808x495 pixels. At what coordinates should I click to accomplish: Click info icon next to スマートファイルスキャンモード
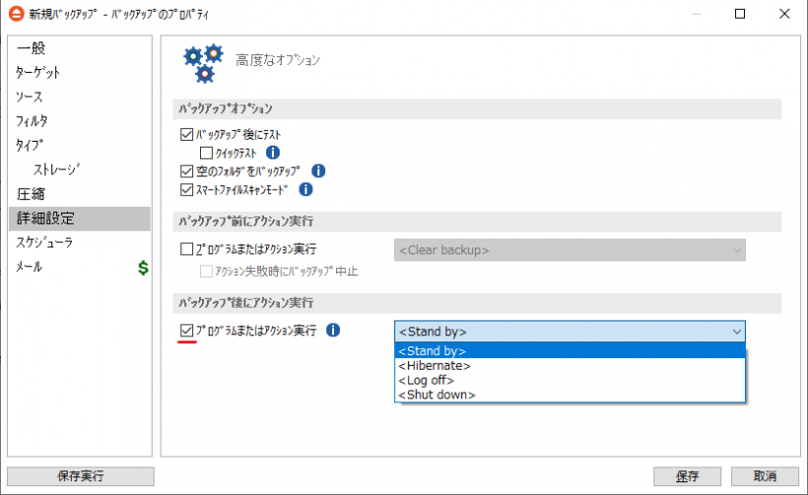[x=305, y=189]
